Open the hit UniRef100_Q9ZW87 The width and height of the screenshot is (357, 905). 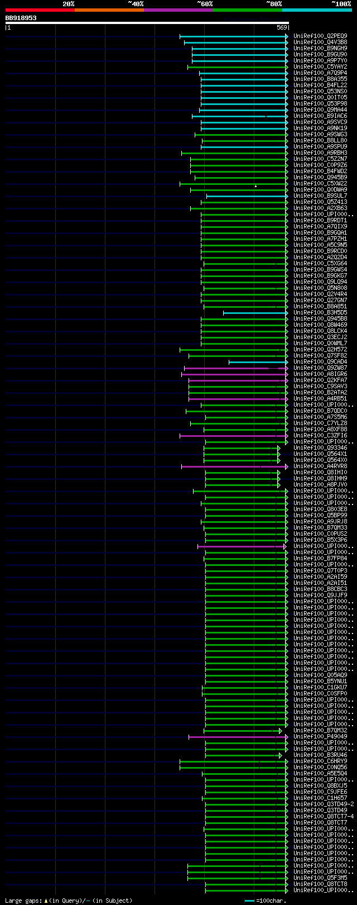[320, 368]
